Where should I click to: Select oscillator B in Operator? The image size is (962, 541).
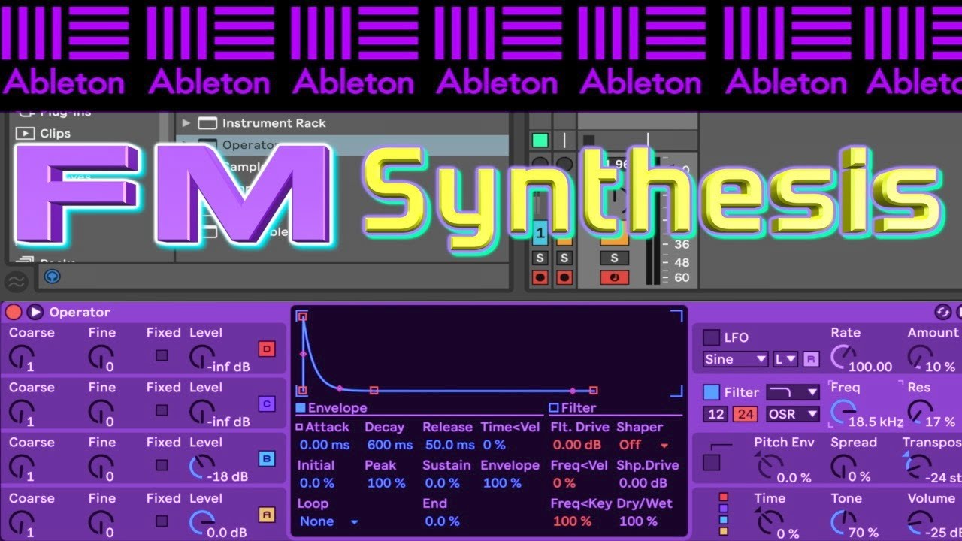tap(267, 458)
